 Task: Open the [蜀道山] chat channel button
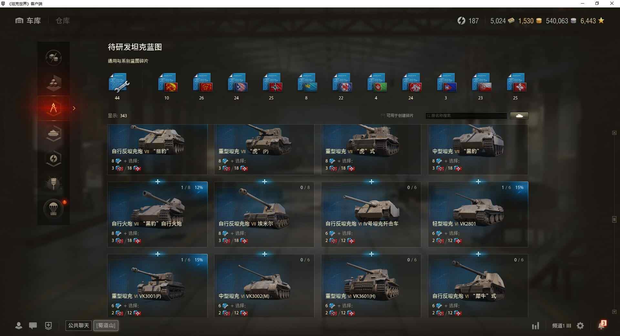(106, 325)
